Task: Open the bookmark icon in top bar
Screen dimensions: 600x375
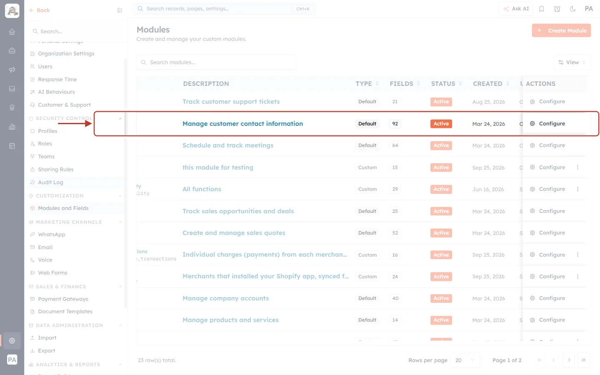Action: tap(542, 9)
